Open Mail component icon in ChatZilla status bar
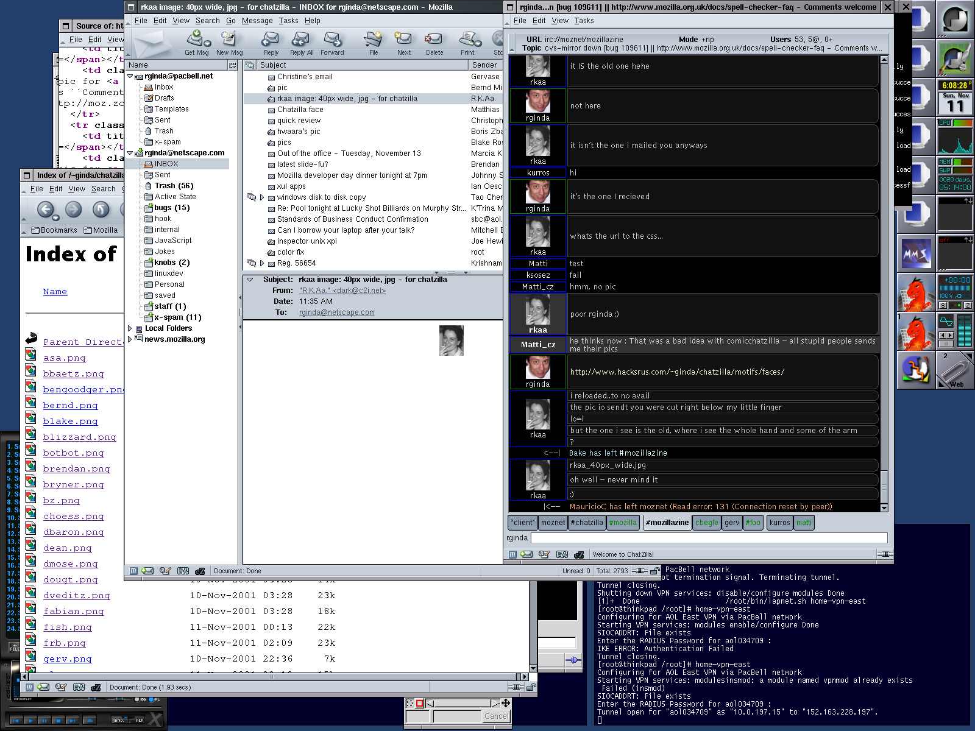The width and height of the screenshot is (975, 731). point(526,554)
